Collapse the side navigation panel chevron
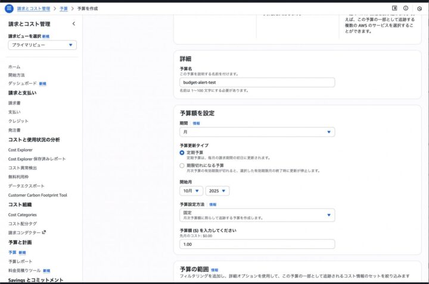This screenshot has width=429, height=284. [x=73, y=24]
